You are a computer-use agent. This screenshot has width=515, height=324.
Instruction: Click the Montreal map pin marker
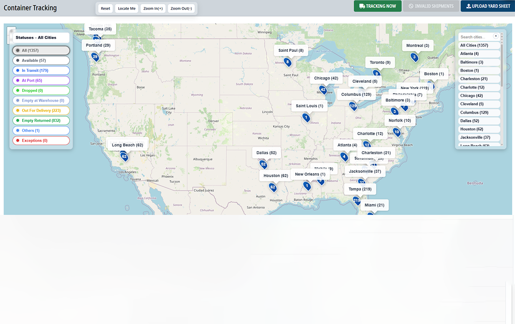pyautogui.click(x=414, y=57)
